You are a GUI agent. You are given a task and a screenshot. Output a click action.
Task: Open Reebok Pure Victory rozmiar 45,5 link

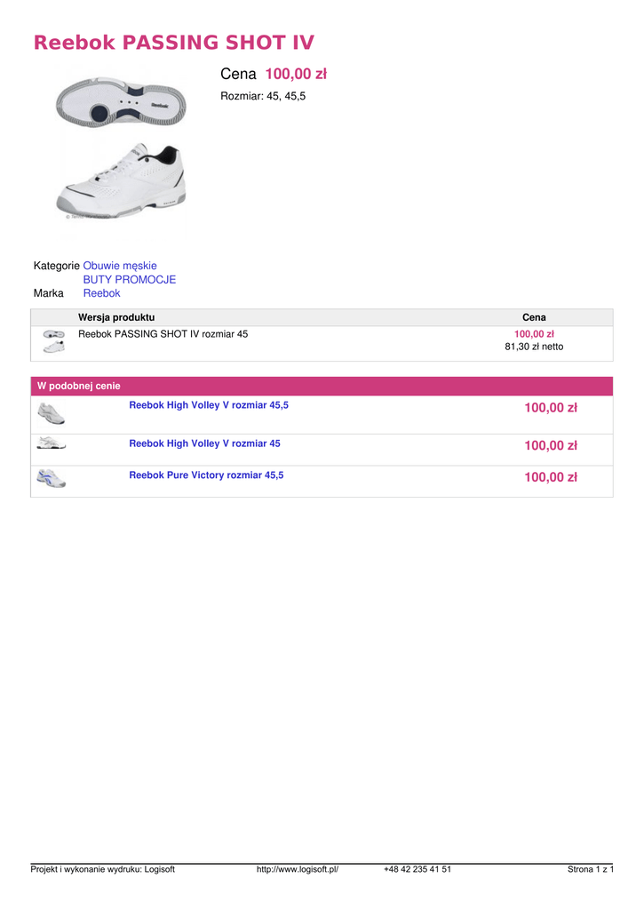point(206,475)
